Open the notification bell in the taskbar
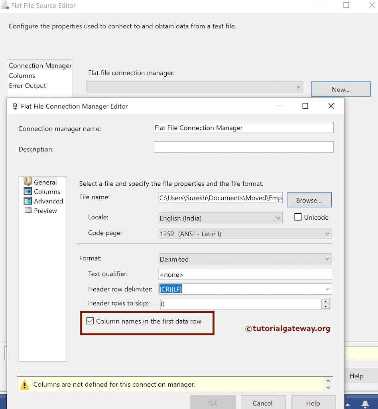 (365, 404)
